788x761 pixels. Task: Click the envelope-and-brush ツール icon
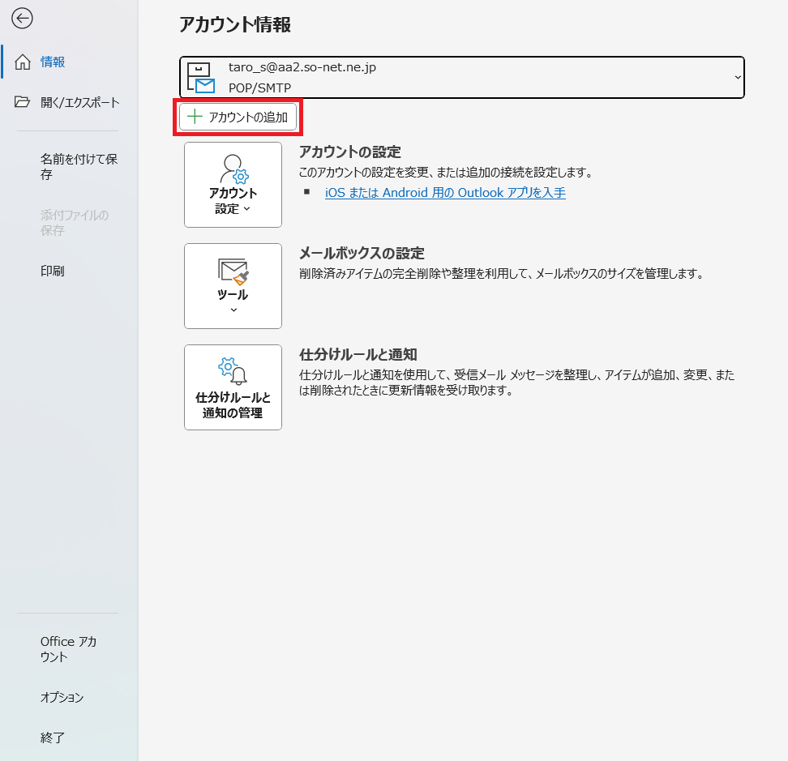point(233,271)
